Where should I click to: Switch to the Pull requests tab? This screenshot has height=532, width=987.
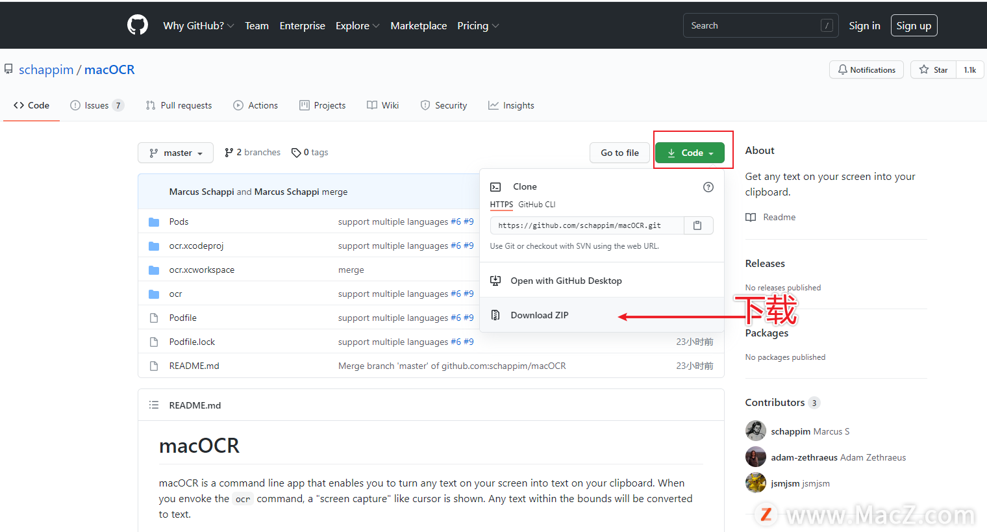coord(179,105)
